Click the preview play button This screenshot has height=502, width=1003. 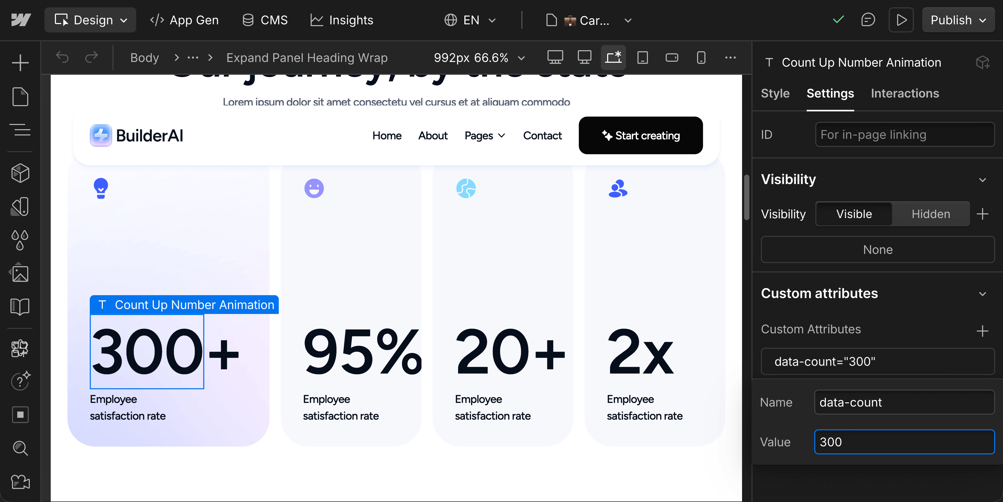pyautogui.click(x=901, y=20)
